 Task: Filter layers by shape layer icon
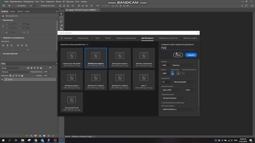pyautogui.click(x=38, y=68)
